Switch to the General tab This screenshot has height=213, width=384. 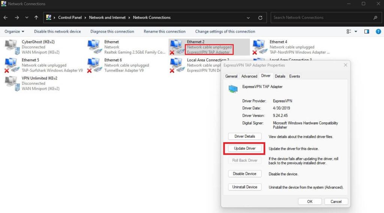coord(231,76)
